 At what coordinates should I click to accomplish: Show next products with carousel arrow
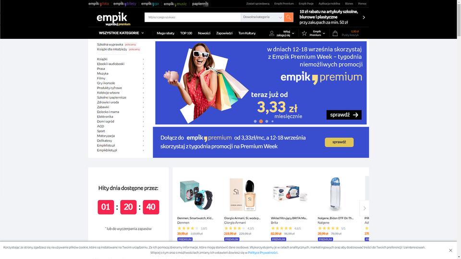point(364,208)
